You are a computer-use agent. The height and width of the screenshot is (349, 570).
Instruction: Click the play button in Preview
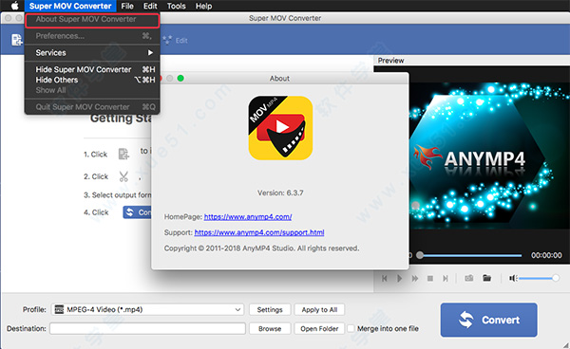(x=399, y=278)
